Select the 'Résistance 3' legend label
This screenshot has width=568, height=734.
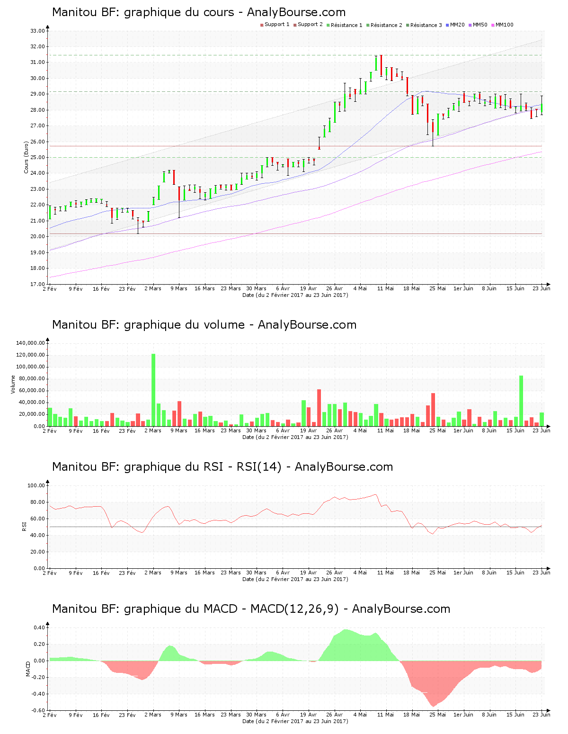(426, 25)
